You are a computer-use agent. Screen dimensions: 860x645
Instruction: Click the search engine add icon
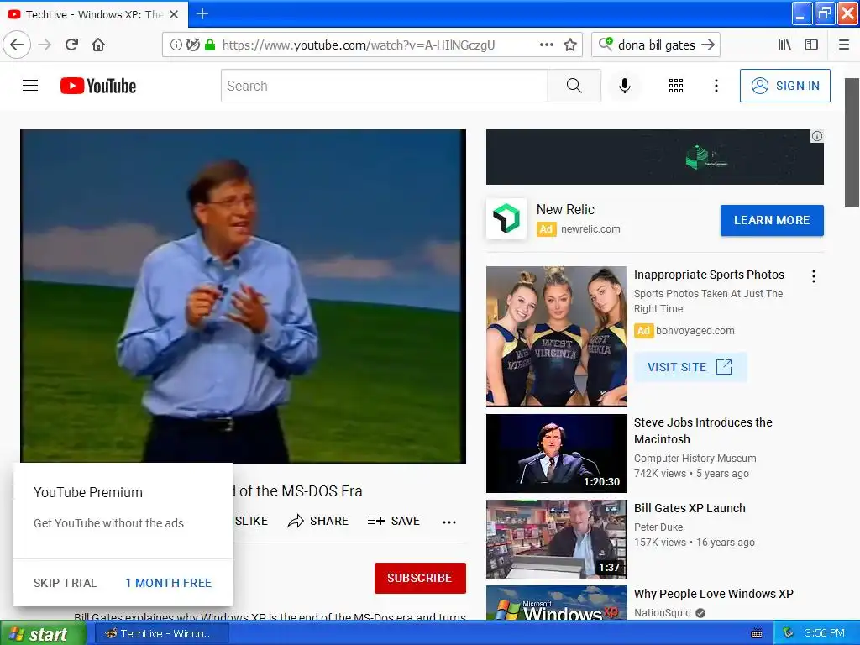coord(606,44)
